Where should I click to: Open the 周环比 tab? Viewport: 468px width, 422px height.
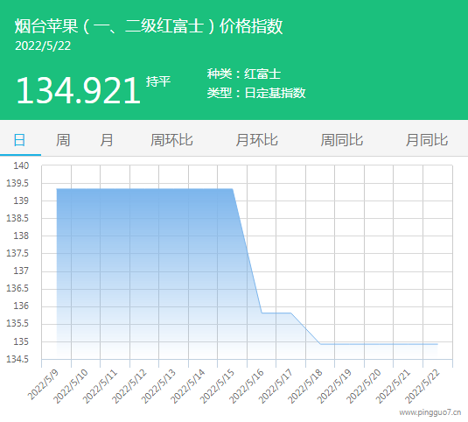point(171,140)
